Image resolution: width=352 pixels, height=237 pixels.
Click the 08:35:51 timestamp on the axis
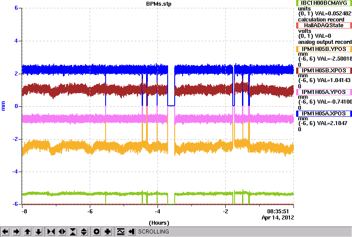click(x=278, y=212)
